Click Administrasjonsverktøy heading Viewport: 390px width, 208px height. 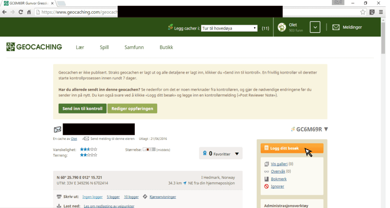[286, 206]
